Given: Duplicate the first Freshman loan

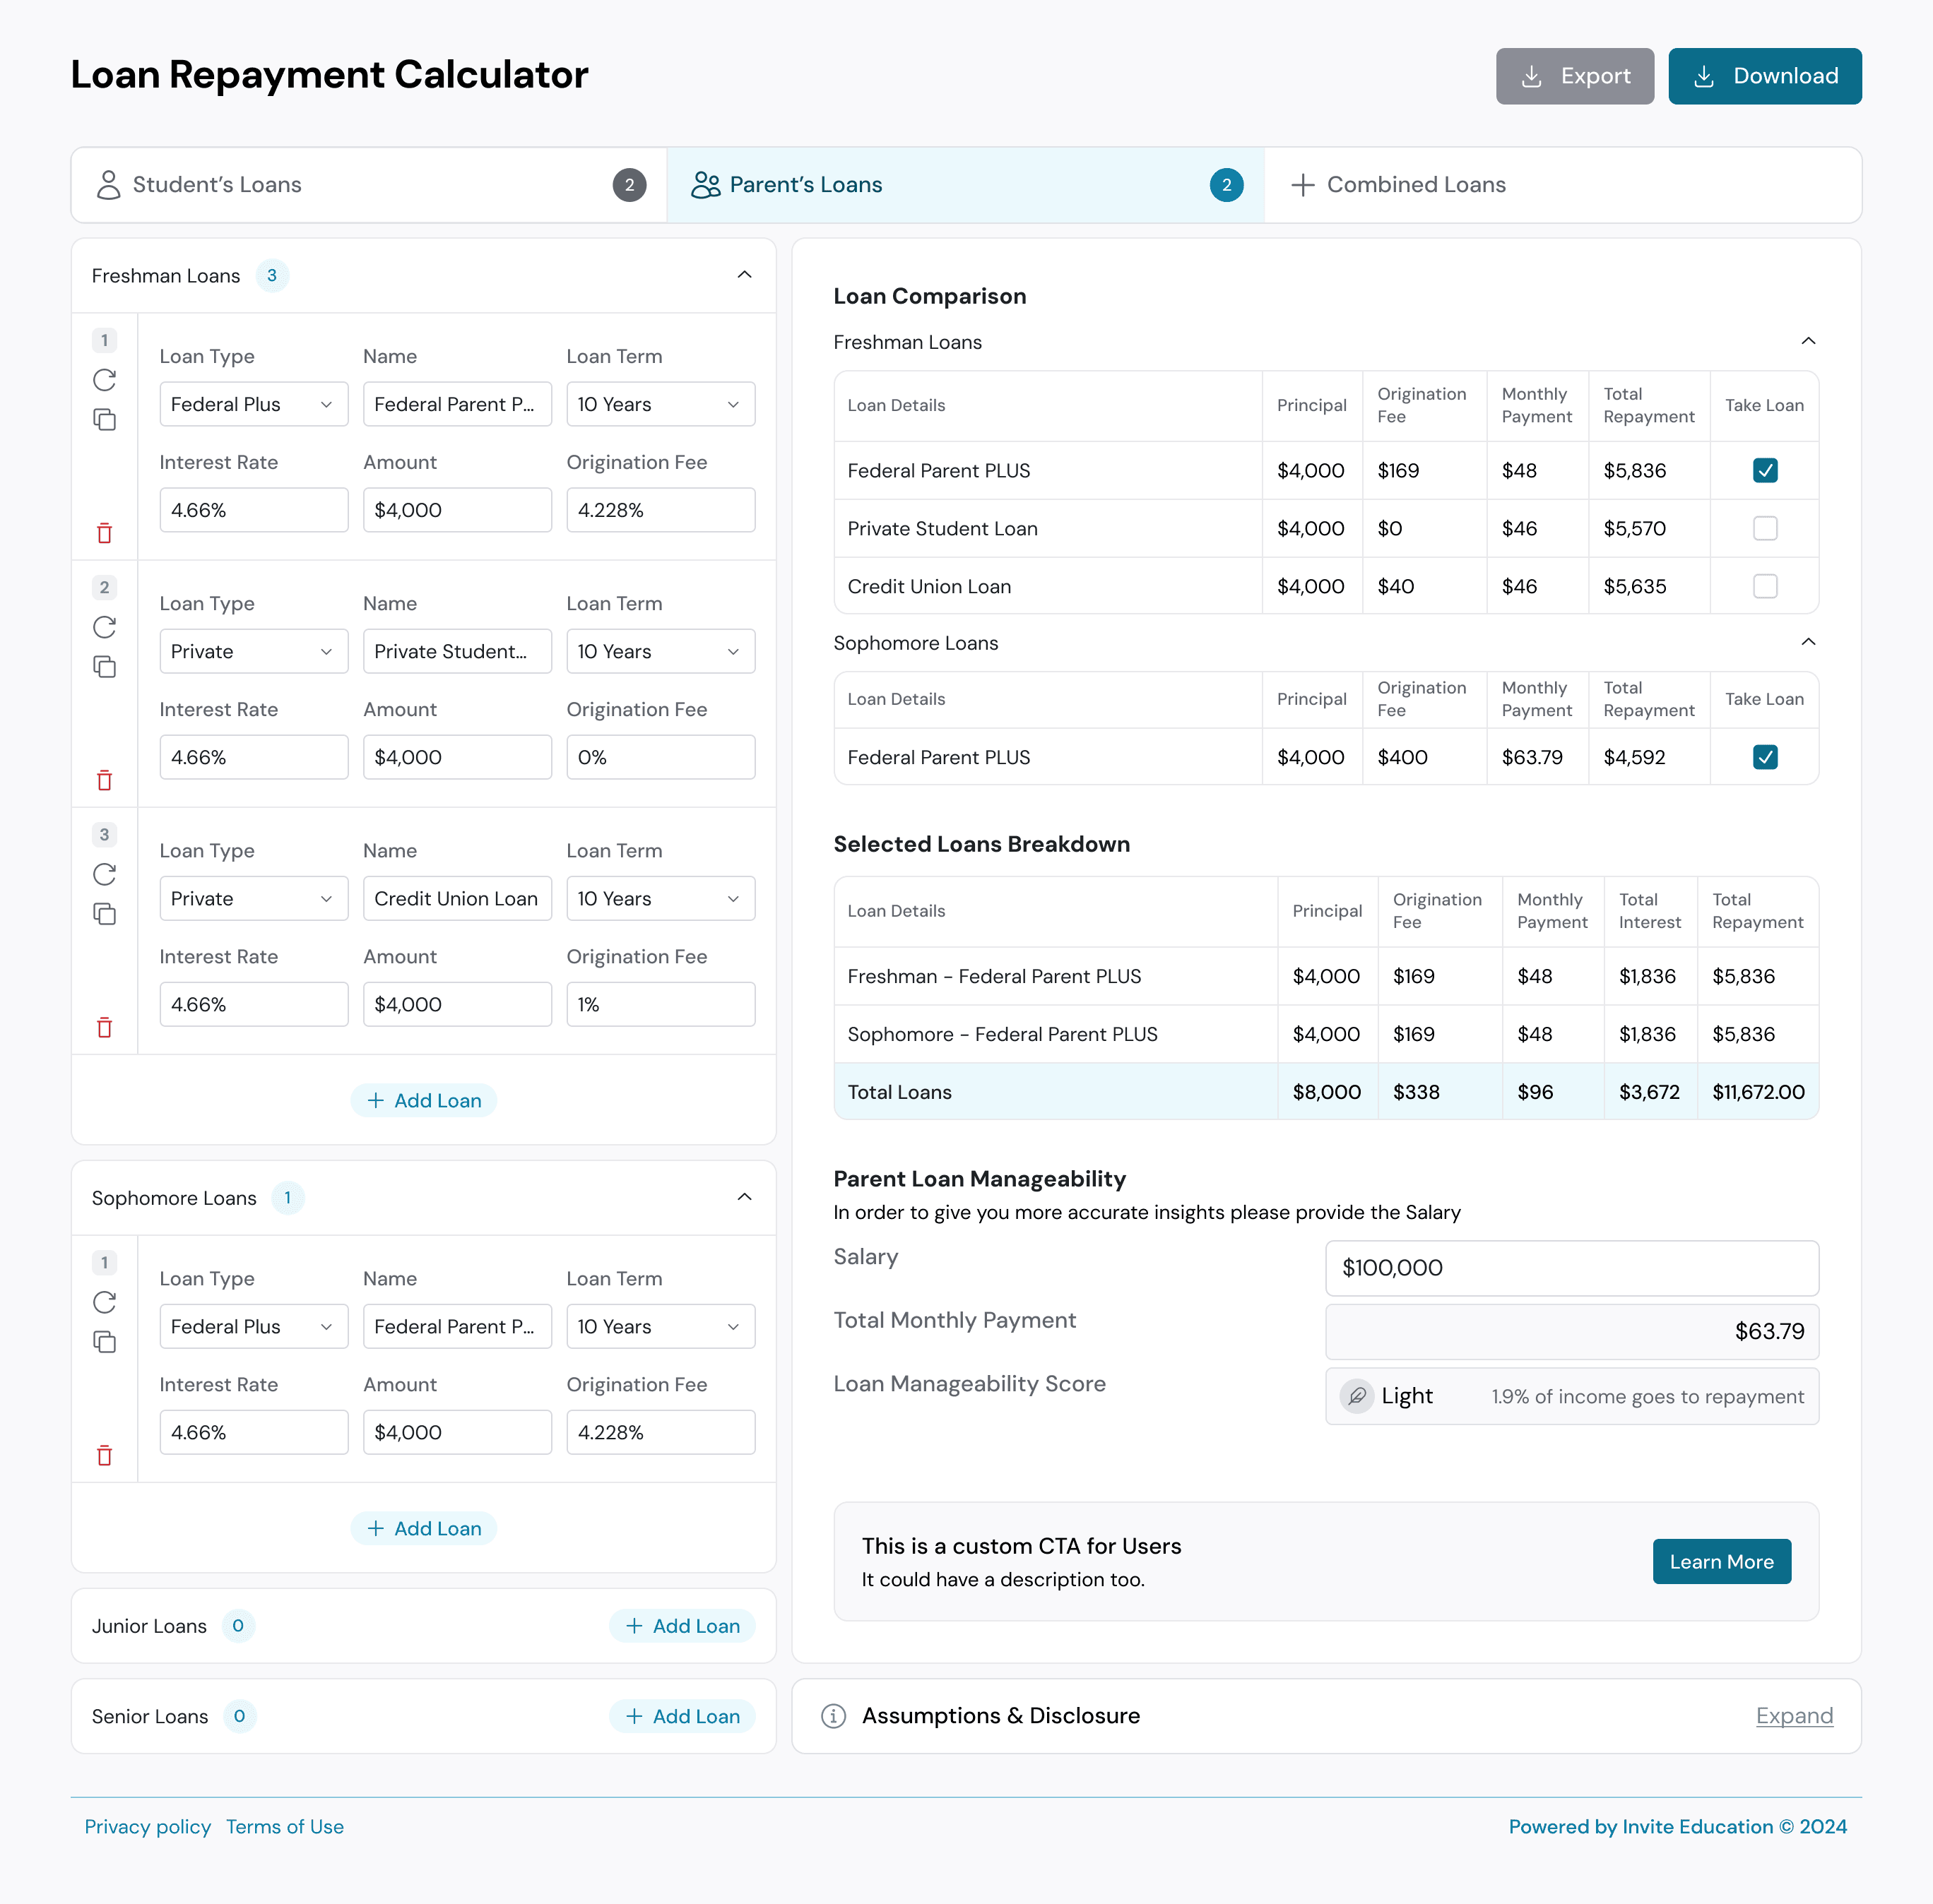Looking at the screenshot, I should click(x=105, y=419).
